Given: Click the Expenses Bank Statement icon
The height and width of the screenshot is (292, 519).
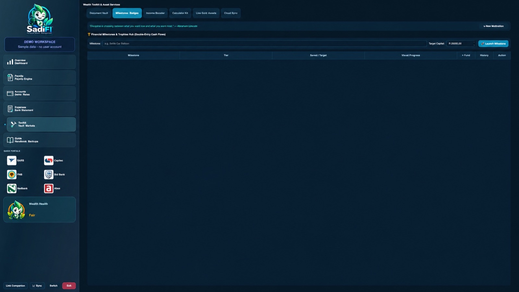Looking at the screenshot, I should [x=10, y=109].
